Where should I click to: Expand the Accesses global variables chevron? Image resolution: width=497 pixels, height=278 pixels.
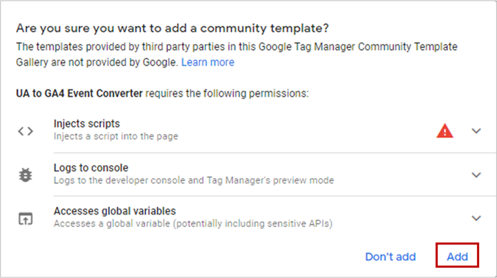476,218
